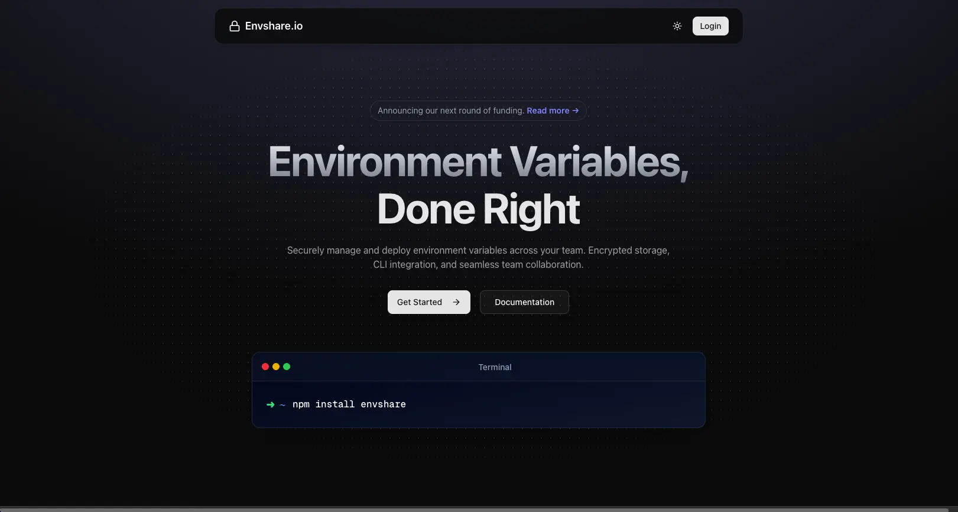This screenshot has width=958, height=512.
Task: Click the tilde symbol in terminal prompt
Action: [282, 405]
